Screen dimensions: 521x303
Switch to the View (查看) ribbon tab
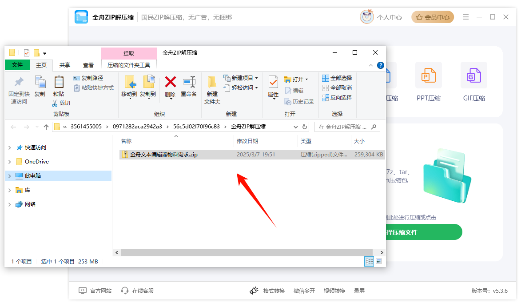(x=88, y=65)
